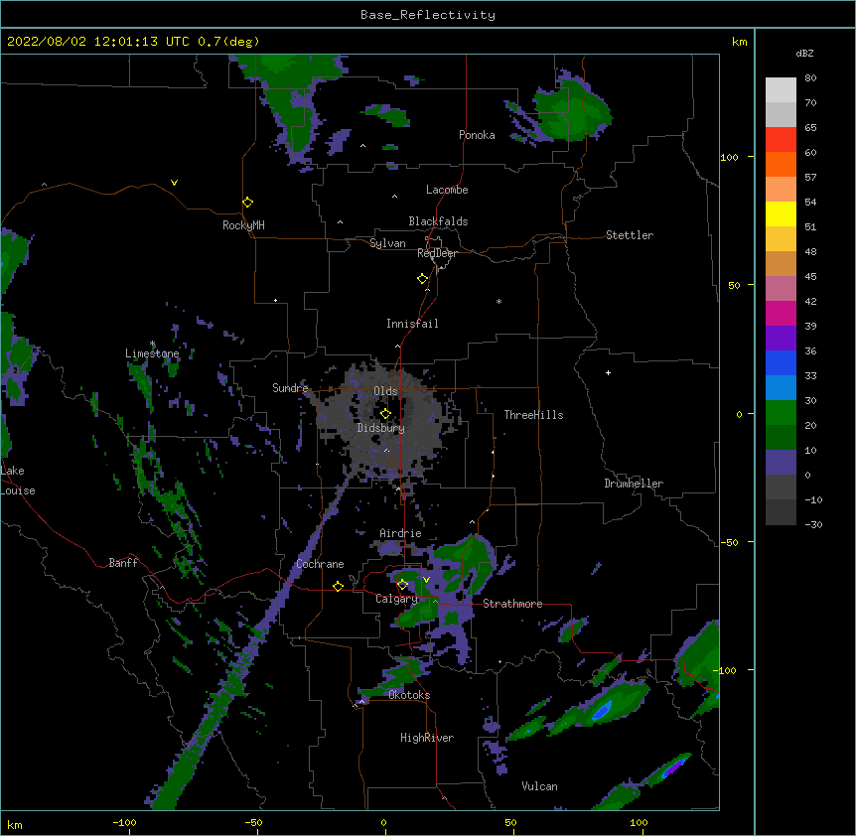Click the -30 value on dBZ legend
Image resolution: width=856 pixels, height=836 pixels.
[813, 525]
